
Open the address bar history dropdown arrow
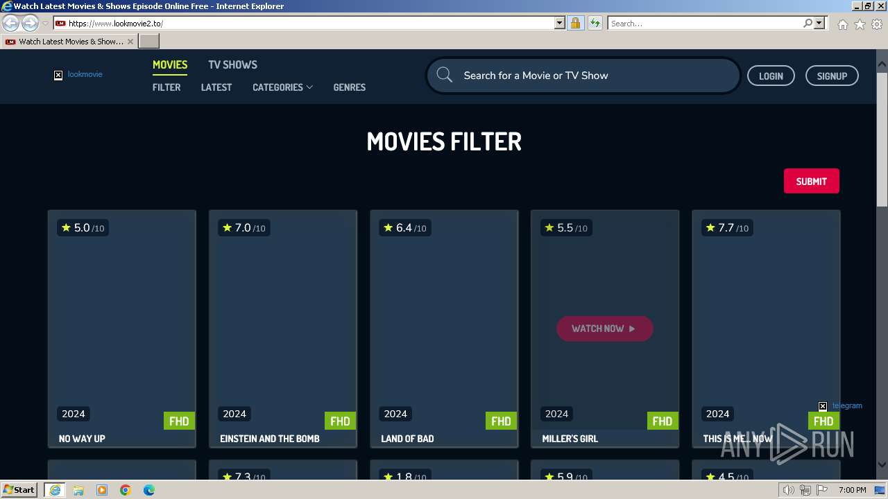pos(560,24)
